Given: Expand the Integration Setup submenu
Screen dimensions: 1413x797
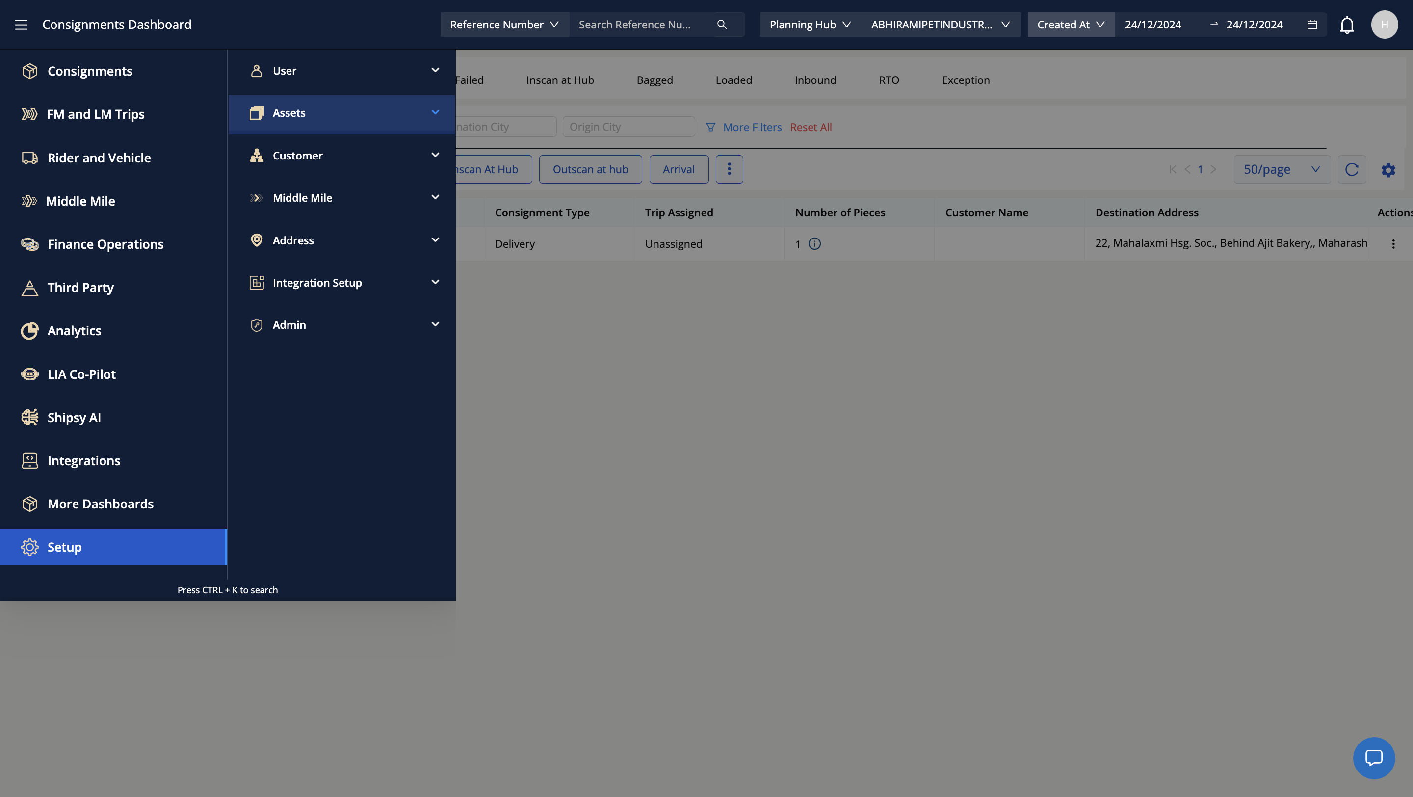Looking at the screenshot, I should pyautogui.click(x=342, y=283).
